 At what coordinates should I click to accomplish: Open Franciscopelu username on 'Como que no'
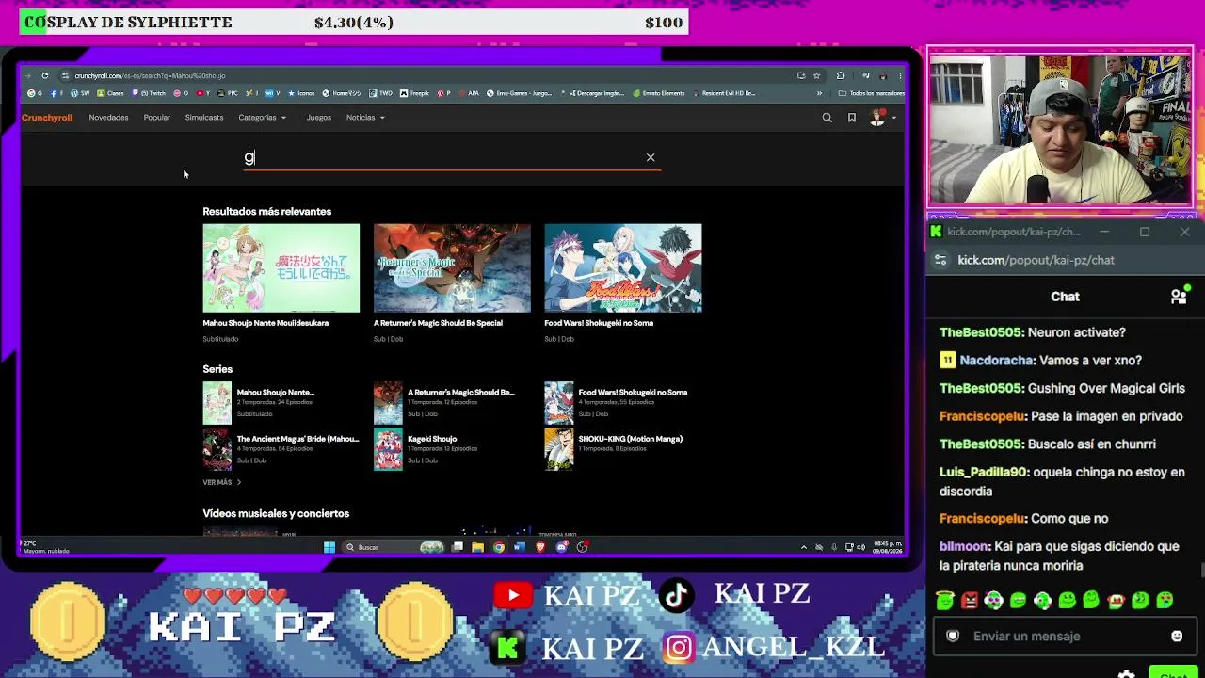coord(983,519)
